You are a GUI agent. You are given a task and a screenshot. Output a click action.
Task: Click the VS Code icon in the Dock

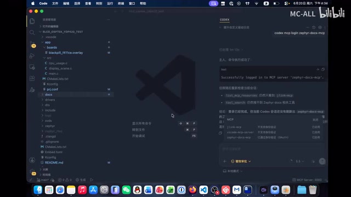[x=203, y=190]
